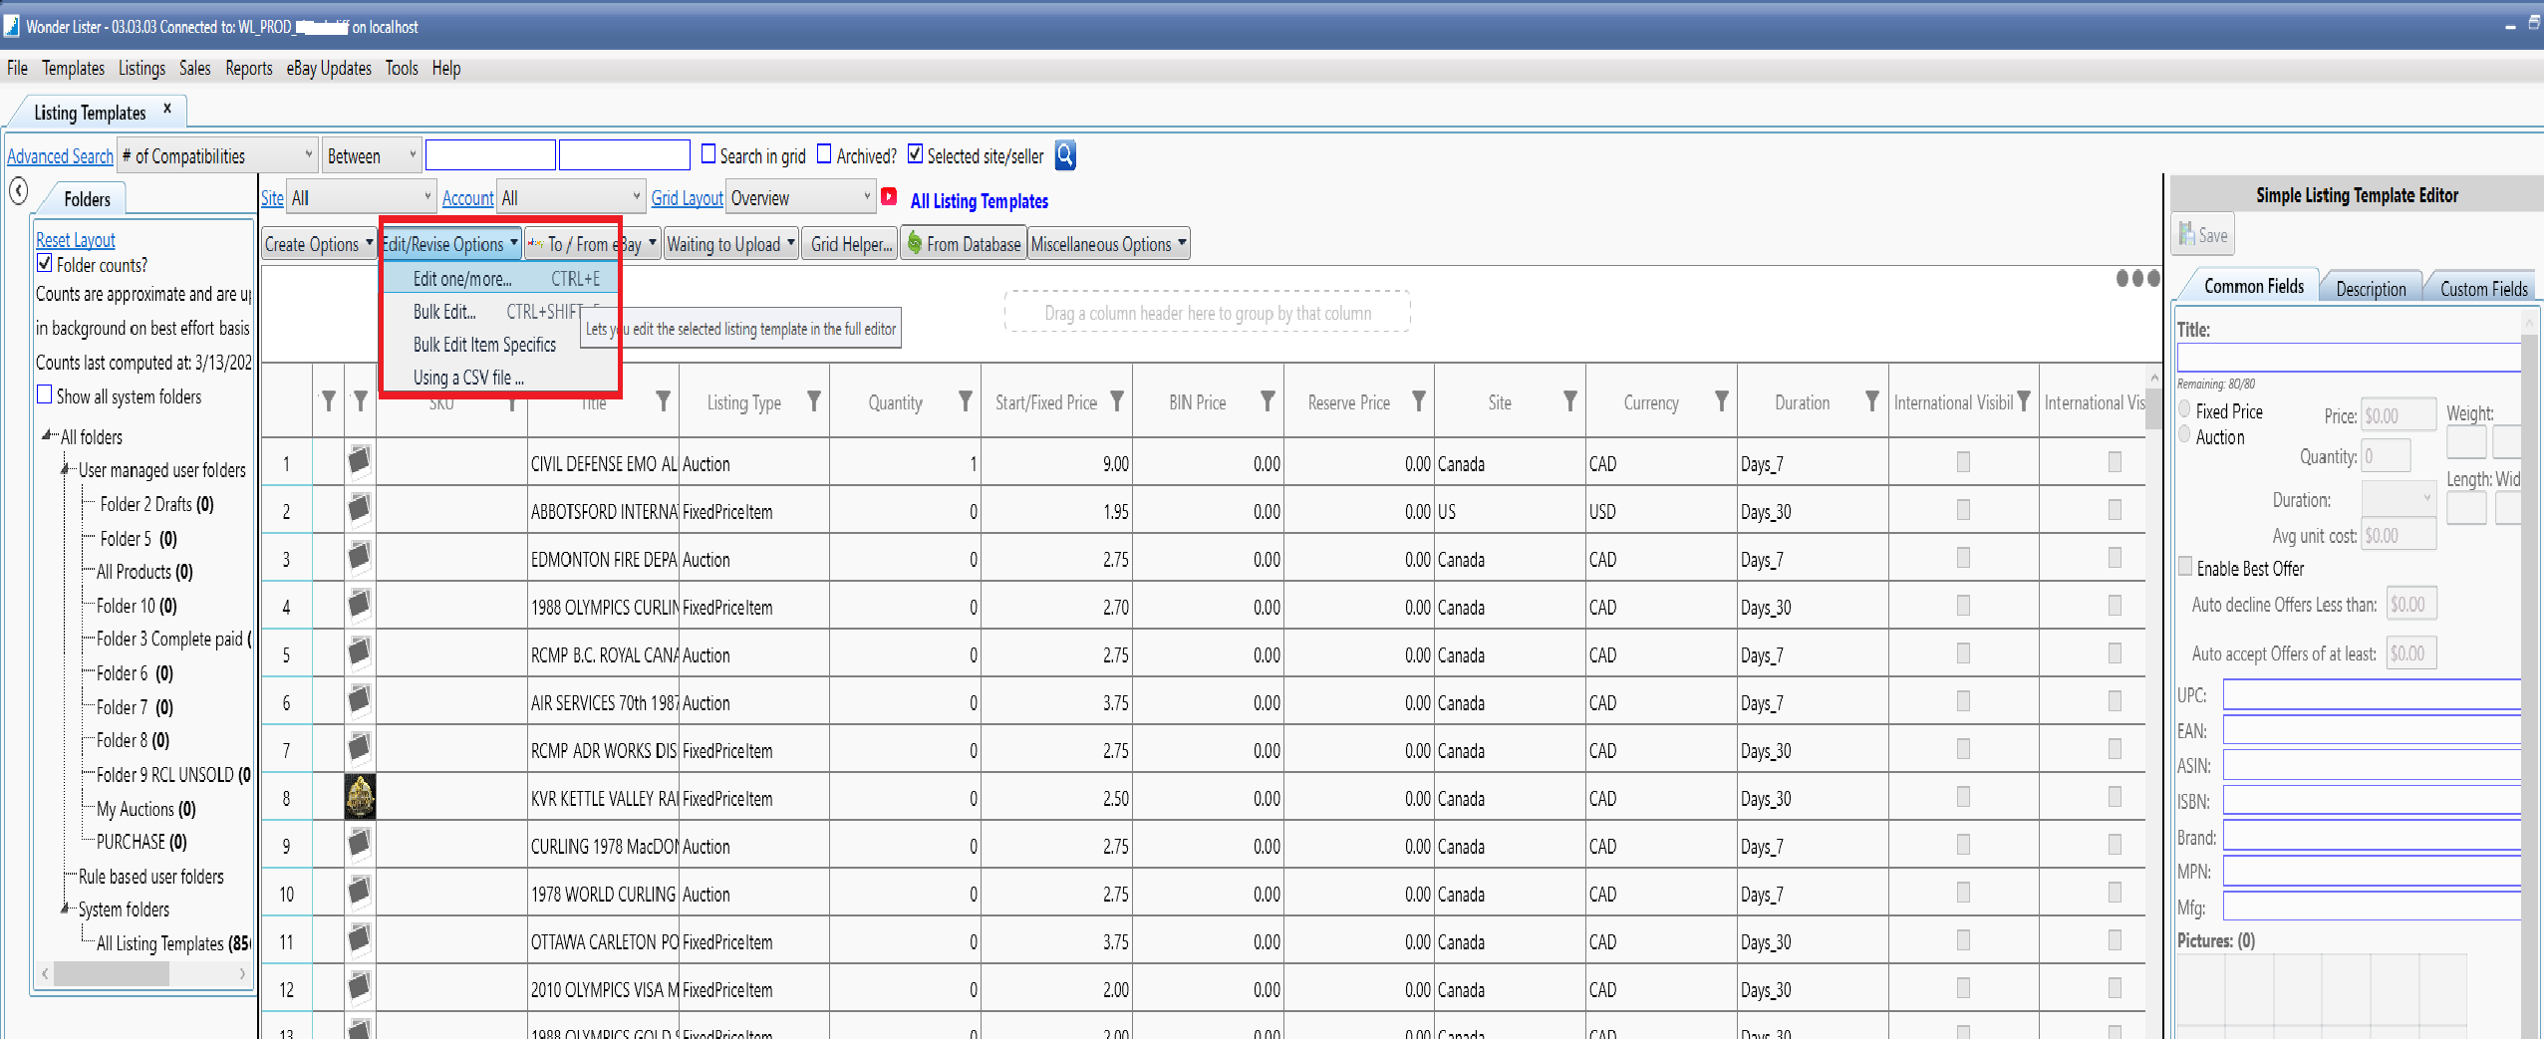The width and height of the screenshot is (2544, 1039).
Task: Open the filter icon on the Currency column
Action: (x=1722, y=401)
